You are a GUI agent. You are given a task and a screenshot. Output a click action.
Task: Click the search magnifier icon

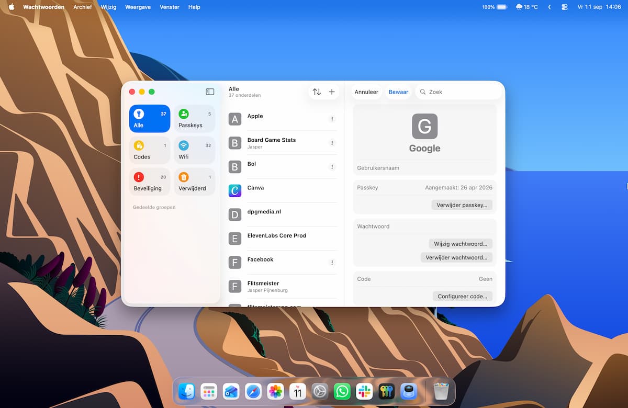[x=423, y=92]
